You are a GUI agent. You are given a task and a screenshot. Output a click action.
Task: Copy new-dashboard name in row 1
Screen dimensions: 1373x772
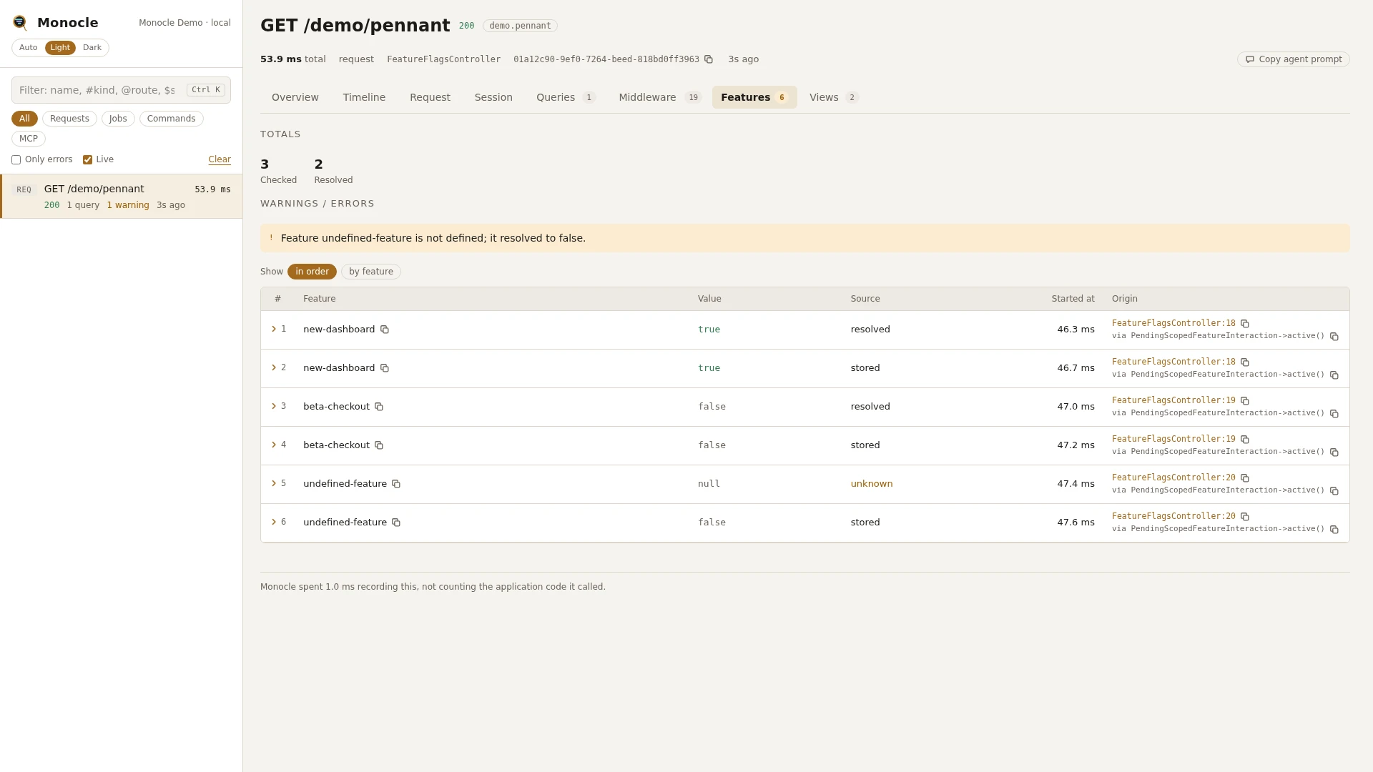(385, 330)
